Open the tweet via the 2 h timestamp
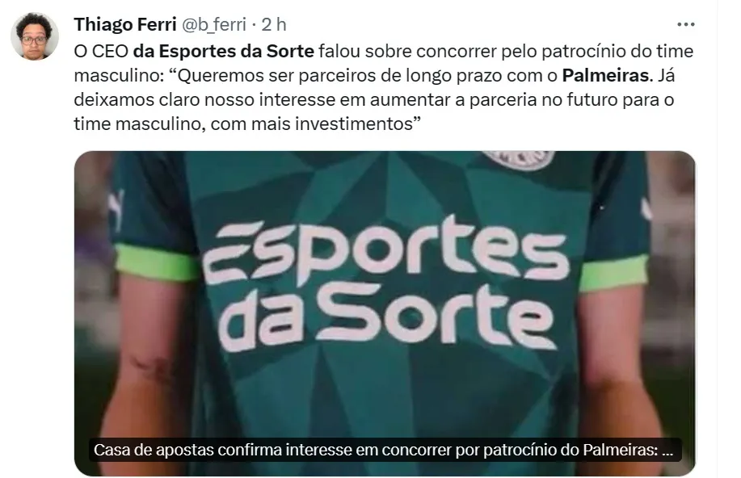Viewport: 741px width, 478px height. (x=274, y=24)
